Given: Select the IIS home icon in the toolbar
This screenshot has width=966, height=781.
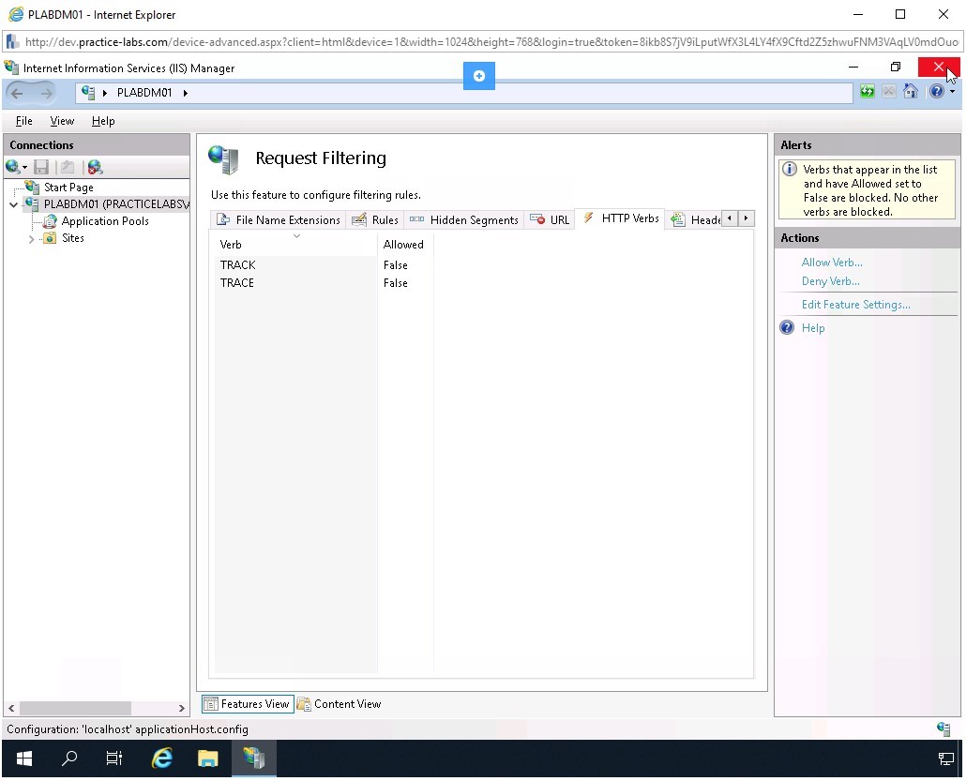Looking at the screenshot, I should coord(910,91).
